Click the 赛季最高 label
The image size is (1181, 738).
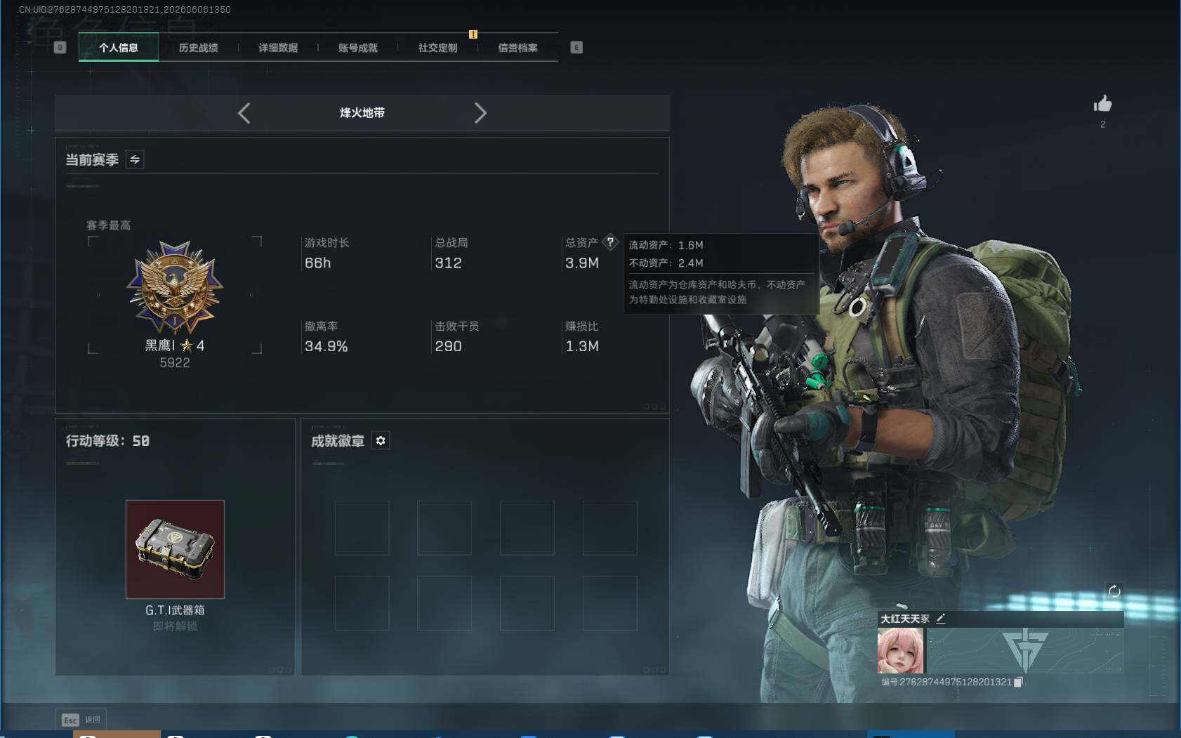[108, 225]
